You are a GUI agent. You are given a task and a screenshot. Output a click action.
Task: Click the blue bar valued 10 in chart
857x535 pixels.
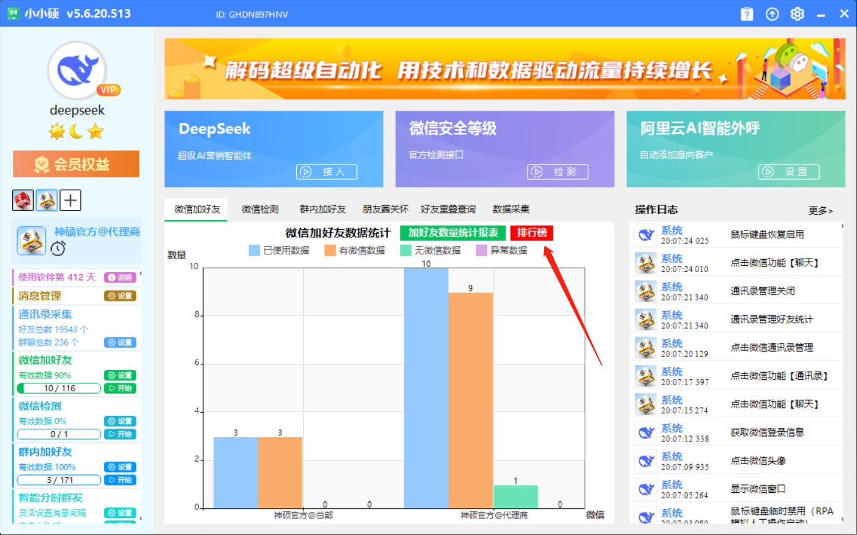pyautogui.click(x=426, y=388)
